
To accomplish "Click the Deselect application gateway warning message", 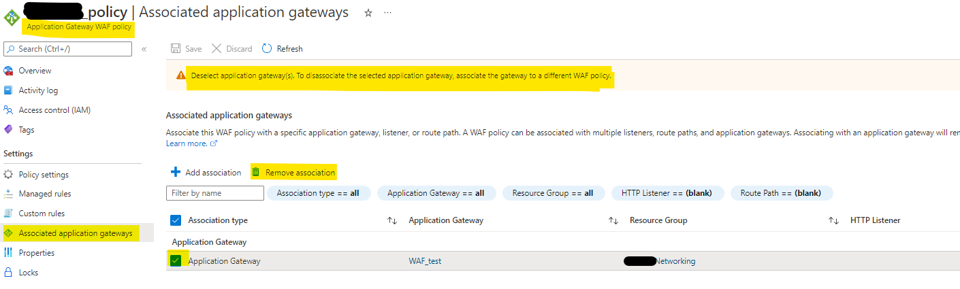I will click(400, 75).
